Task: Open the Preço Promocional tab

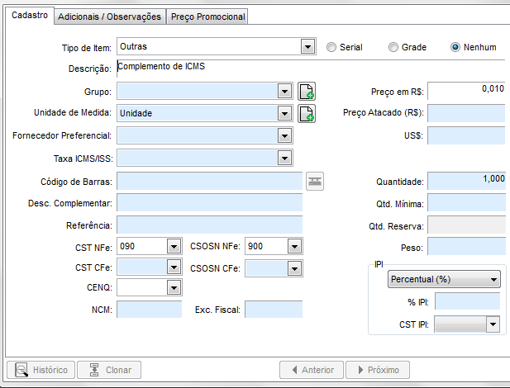Action: [207, 17]
